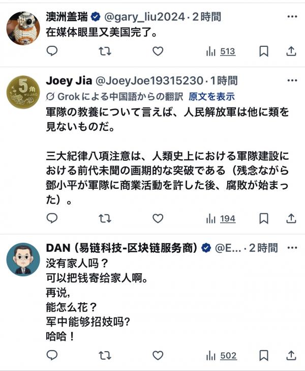Image resolution: width=305 pixels, height=371 pixels.
Task: Retweet the 澳洲盖瑞 post
Action: (x=105, y=51)
